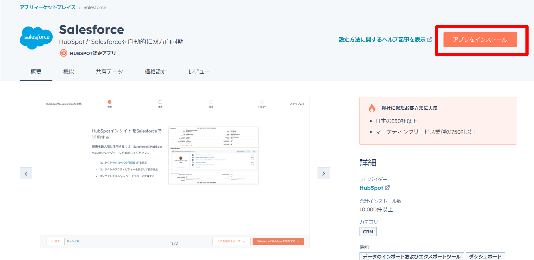Click the アプリをインストール button
The width and height of the screenshot is (534, 260).
pyautogui.click(x=480, y=40)
